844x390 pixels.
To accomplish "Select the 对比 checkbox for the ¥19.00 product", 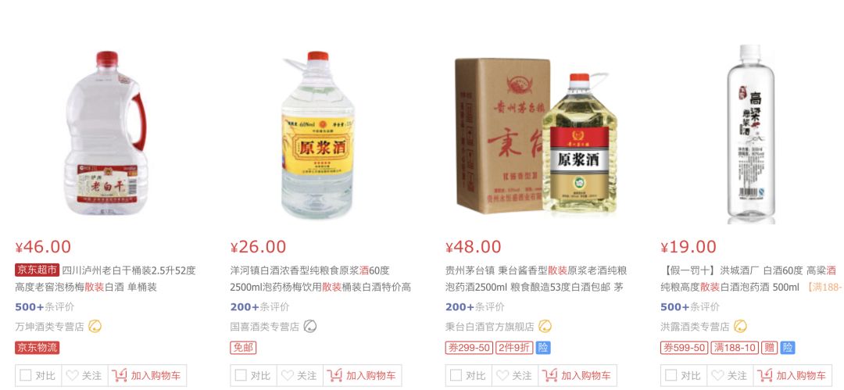I will [x=671, y=375].
